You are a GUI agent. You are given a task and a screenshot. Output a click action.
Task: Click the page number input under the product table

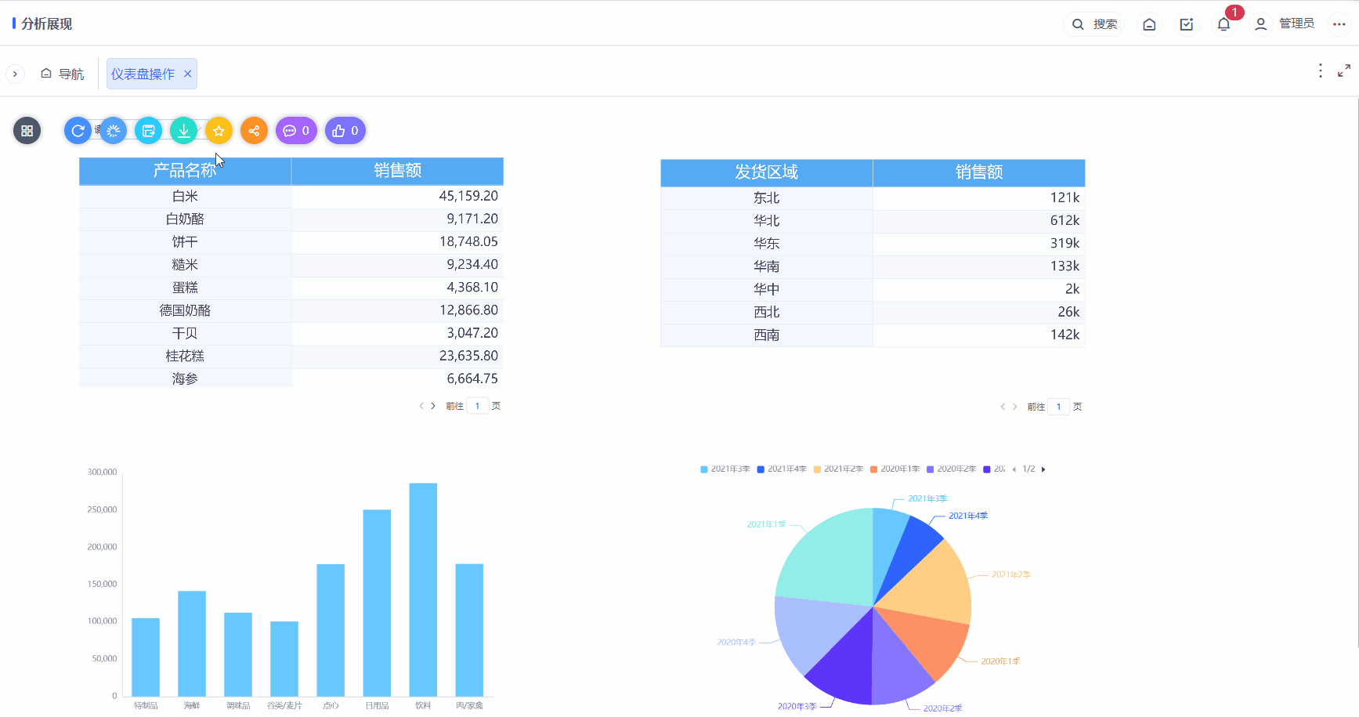[478, 406]
